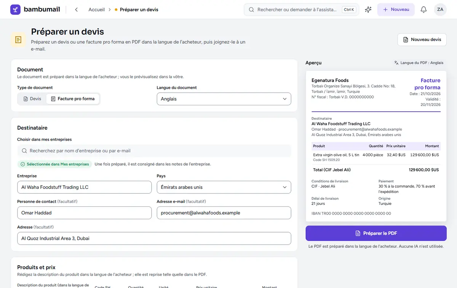
Task: Click Préparer un devis breadcrumb
Action: coord(139,9)
